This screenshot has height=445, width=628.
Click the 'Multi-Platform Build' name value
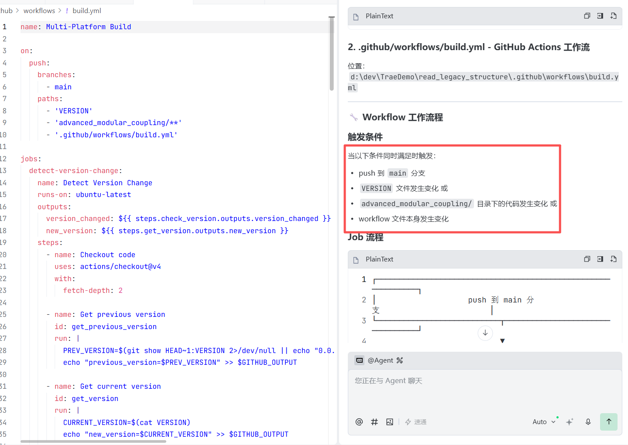[x=89, y=27]
